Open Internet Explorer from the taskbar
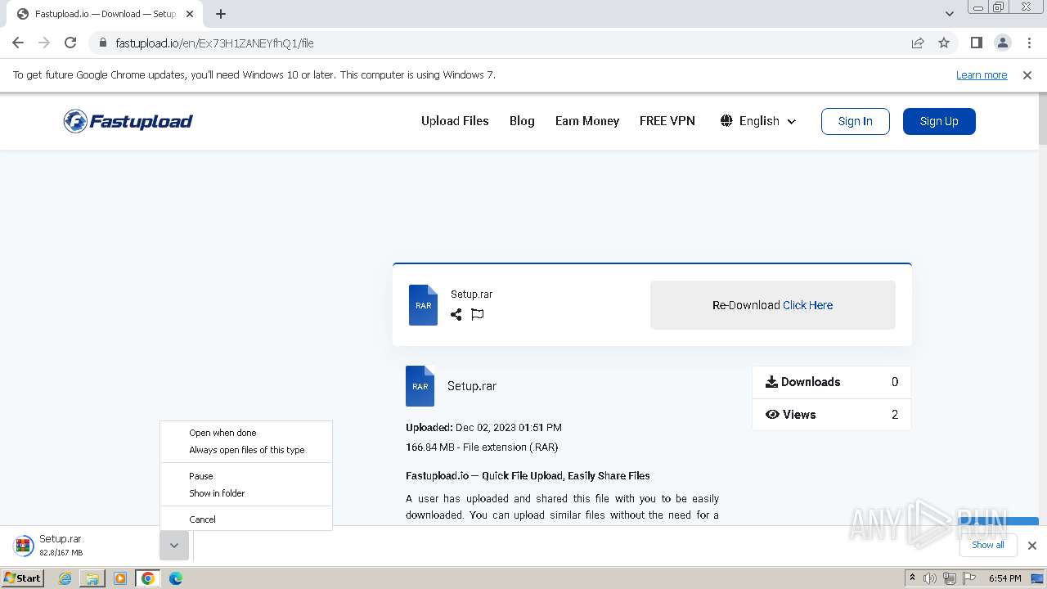The width and height of the screenshot is (1047, 589). tap(65, 578)
